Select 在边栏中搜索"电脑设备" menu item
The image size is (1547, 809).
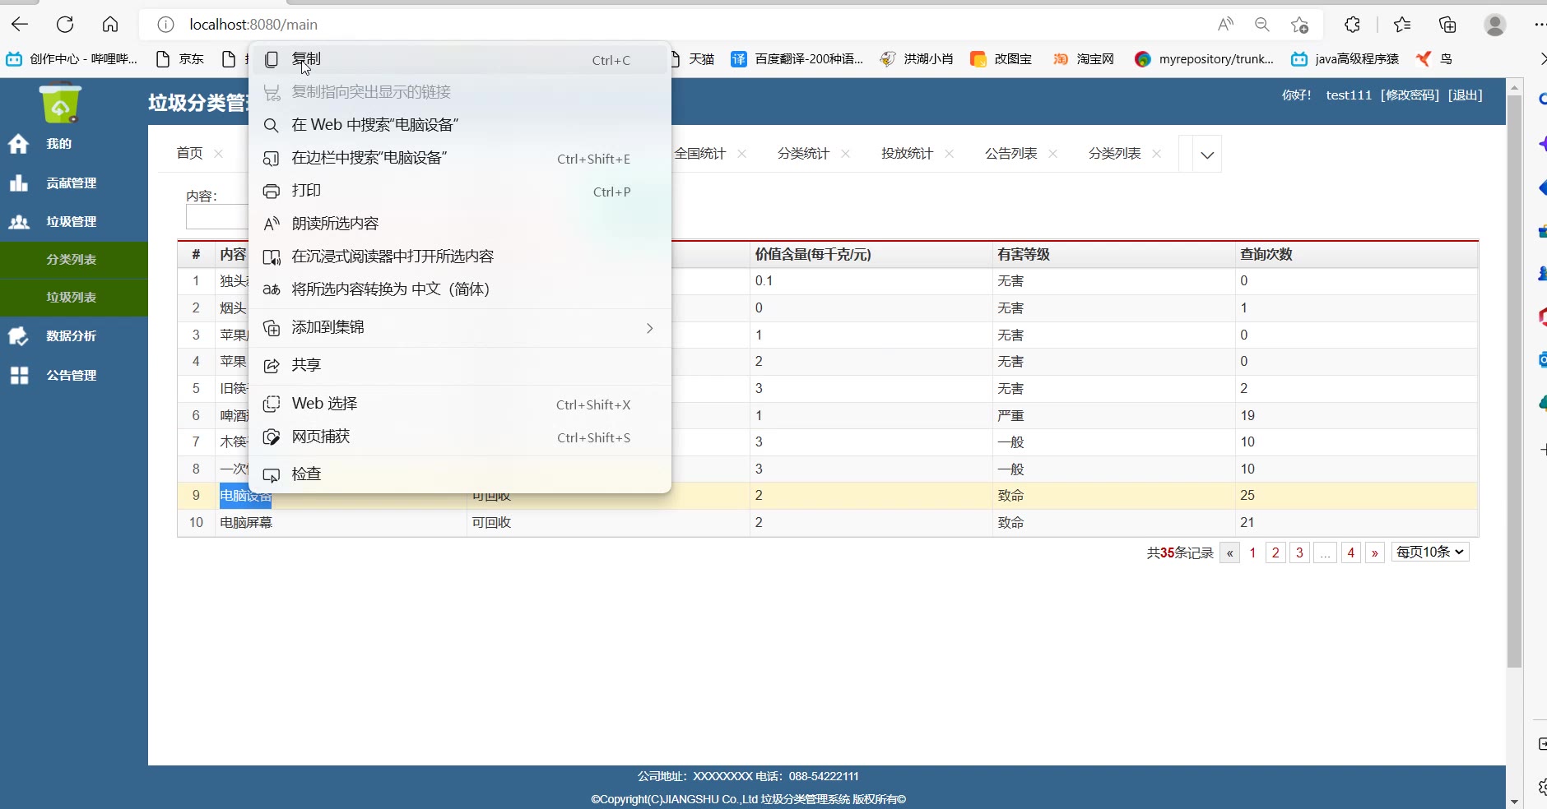pos(460,158)
